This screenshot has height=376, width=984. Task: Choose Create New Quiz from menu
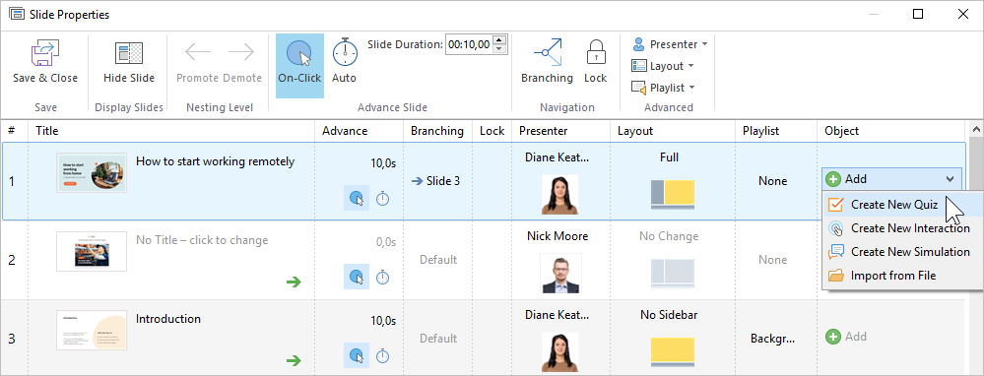click(x=894, y=205)
